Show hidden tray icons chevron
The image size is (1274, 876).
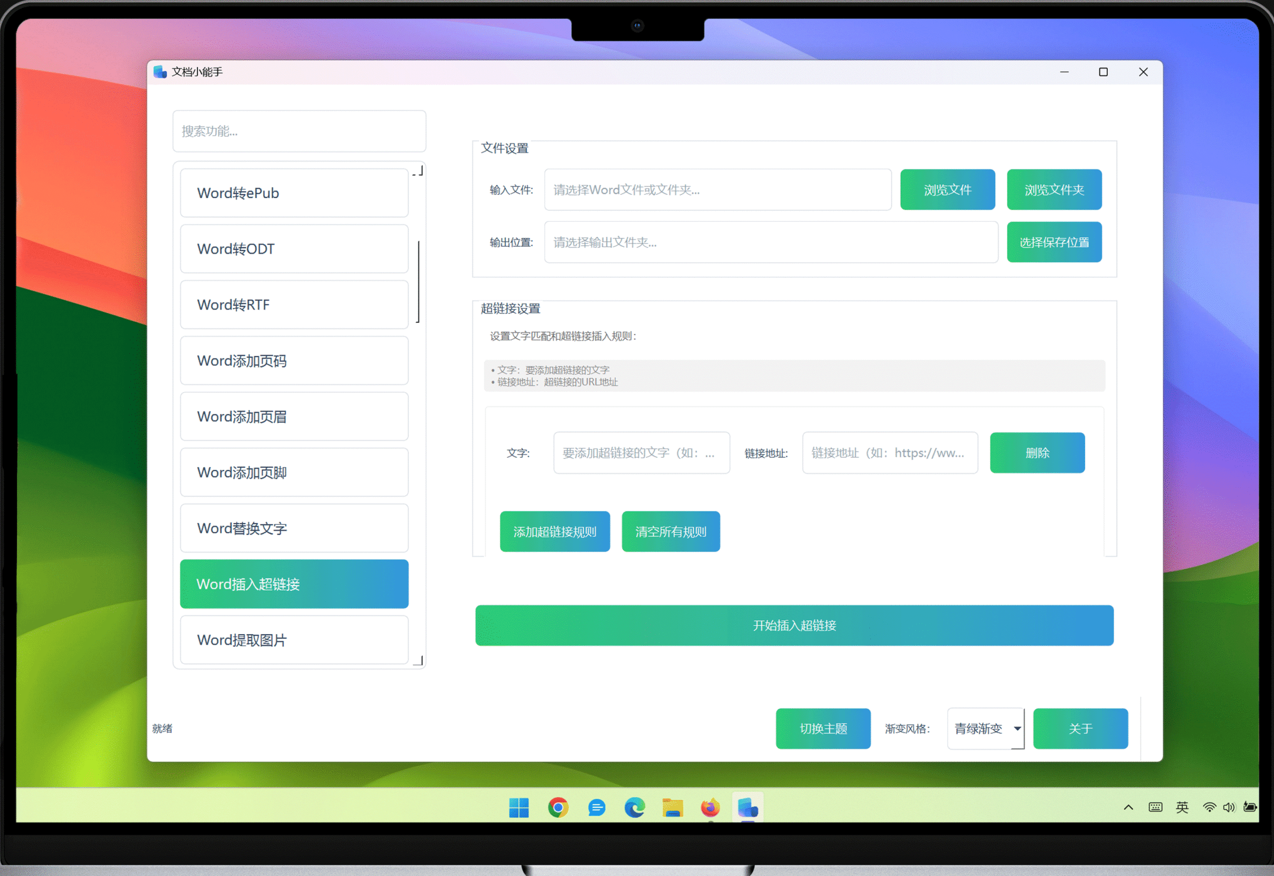pos(1129,807)
